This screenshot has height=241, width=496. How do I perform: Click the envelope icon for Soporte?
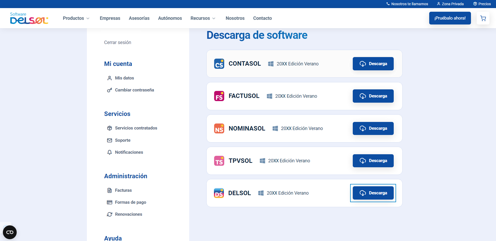pos(110,140)
